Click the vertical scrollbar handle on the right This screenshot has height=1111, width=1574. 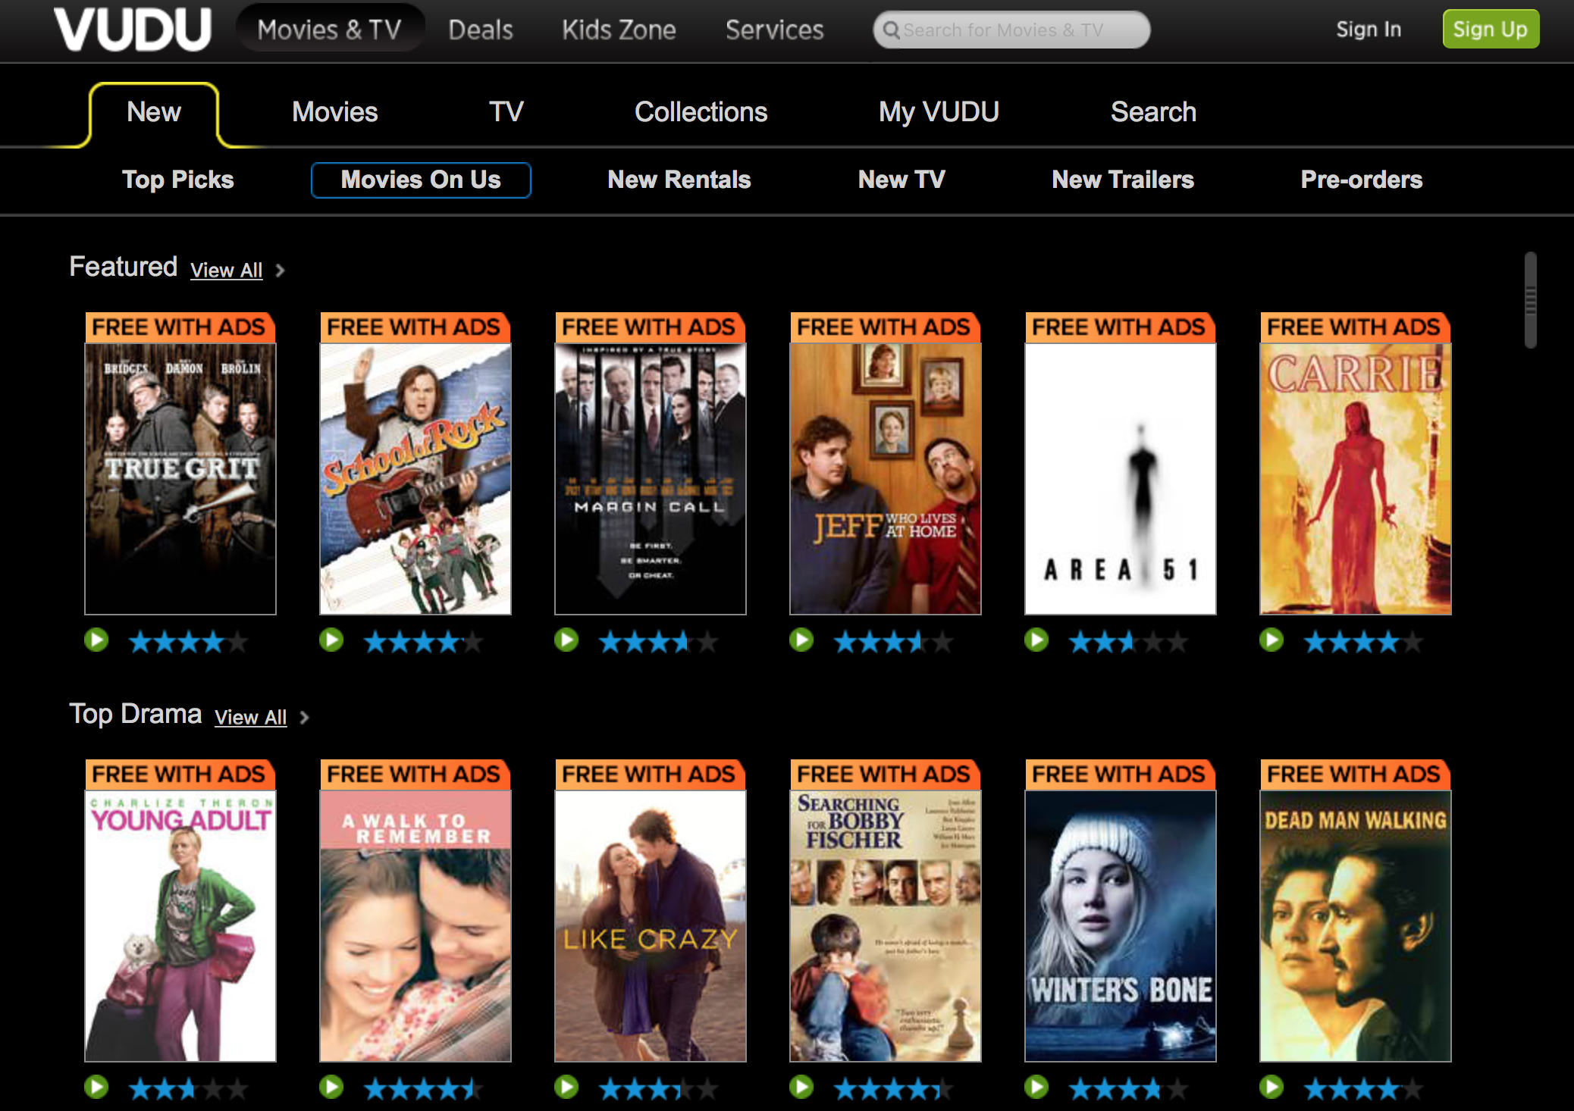click(x=1530, y=300)
